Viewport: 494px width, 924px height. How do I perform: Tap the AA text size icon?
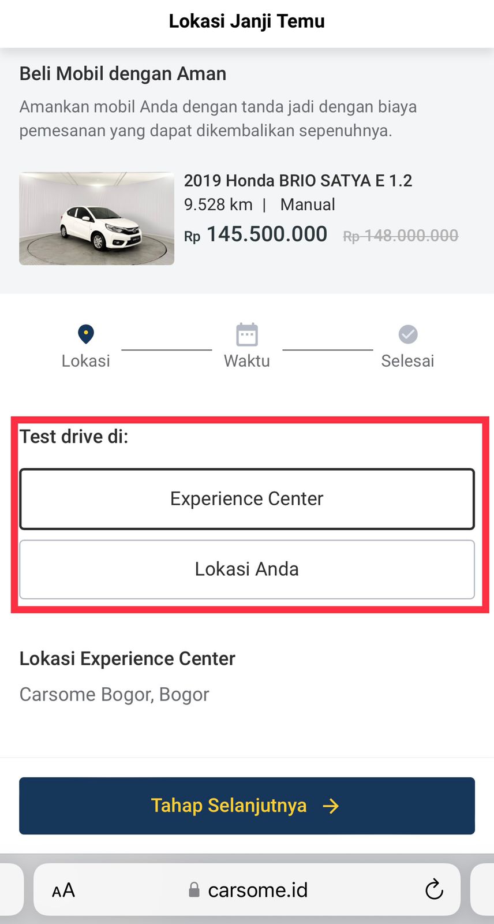63,890
